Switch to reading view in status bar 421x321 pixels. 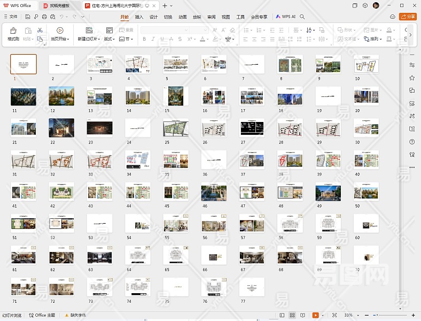(x=303, y=316)
